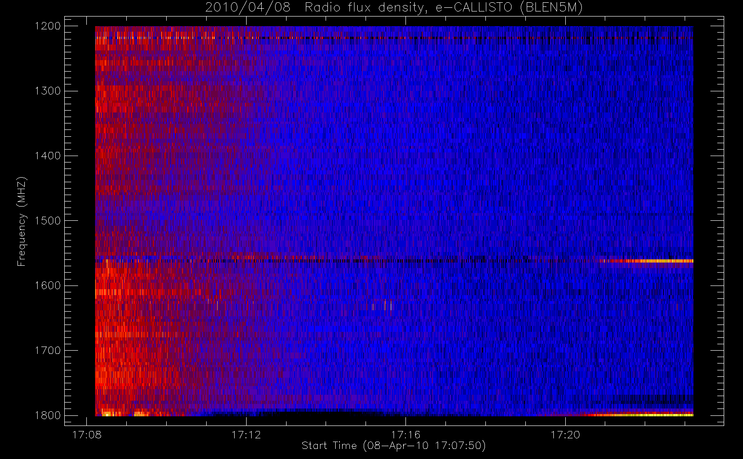The width and height of the screenshot is (743, 459).
Task: Select the 1200 frequency tick label
Action: [48, 26]
